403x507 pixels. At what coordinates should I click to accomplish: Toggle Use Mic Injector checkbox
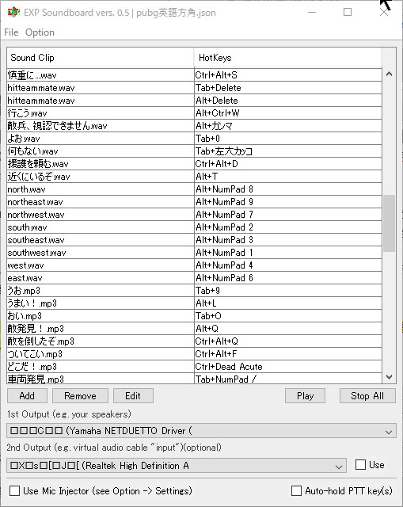14,491
